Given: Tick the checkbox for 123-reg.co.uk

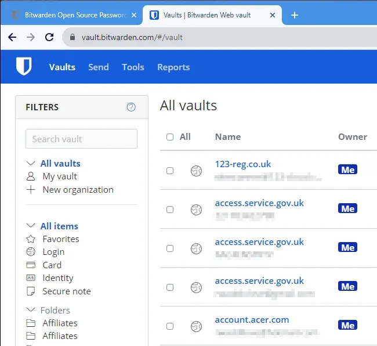Looking at the screenshot, I should (x=170, y=171).
